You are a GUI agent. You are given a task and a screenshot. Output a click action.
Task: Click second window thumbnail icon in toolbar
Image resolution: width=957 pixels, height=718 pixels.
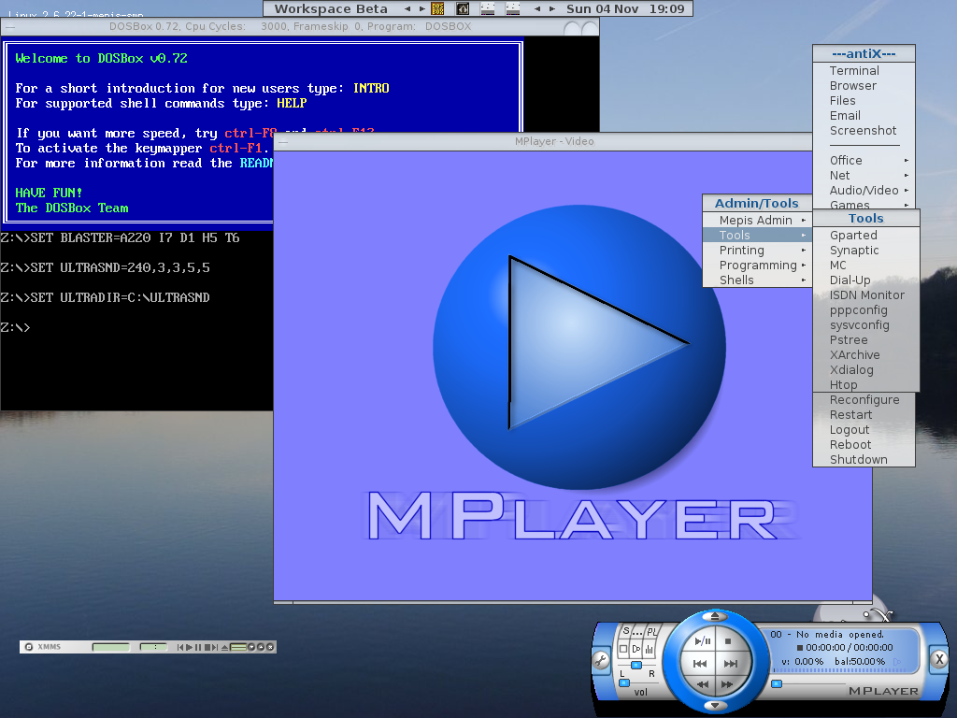point(513,8)
